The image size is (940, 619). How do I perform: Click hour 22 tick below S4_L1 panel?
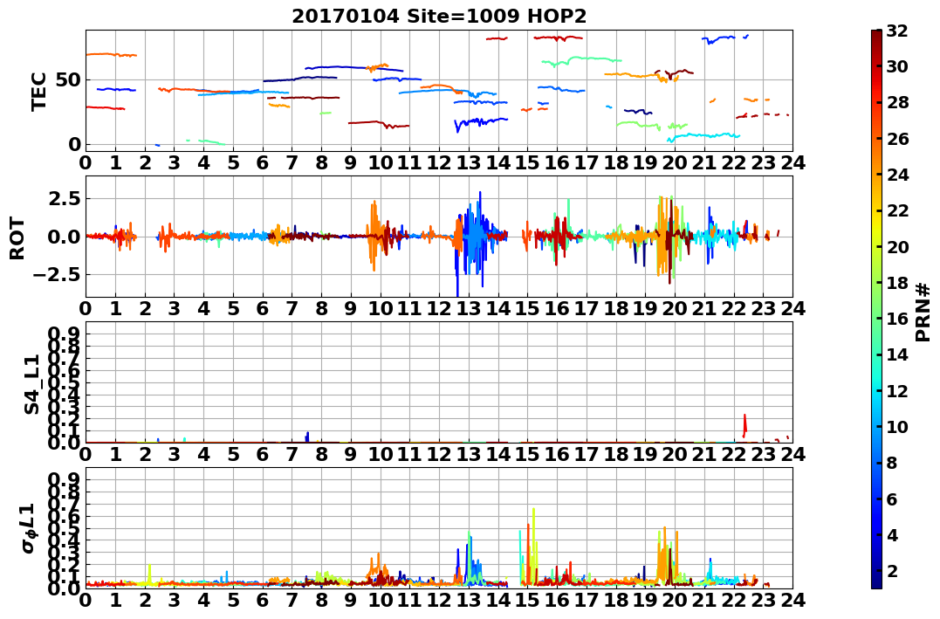[x=734, y=454]
